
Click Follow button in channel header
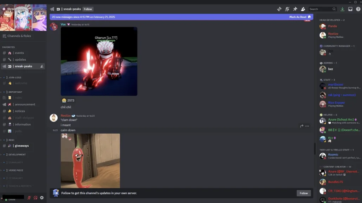pos(88,9)
